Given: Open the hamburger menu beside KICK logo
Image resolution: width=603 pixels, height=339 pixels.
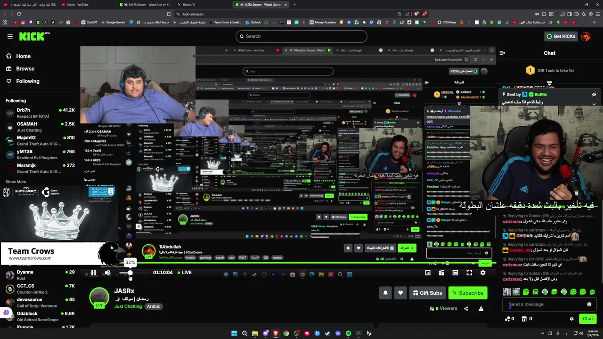Looking at the screenshot, I should coord(10,36).
